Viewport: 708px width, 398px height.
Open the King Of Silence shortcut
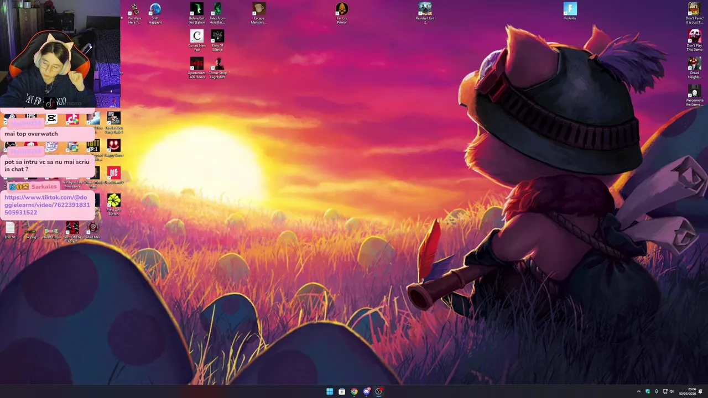coord(217,40)
